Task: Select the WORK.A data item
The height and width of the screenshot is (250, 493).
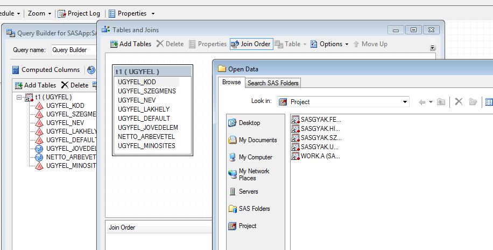Action: pyautogui.click(x=316, y=156)
